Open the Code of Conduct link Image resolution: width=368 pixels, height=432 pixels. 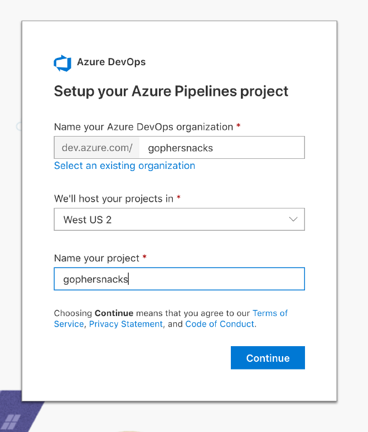tap(220, 324)
